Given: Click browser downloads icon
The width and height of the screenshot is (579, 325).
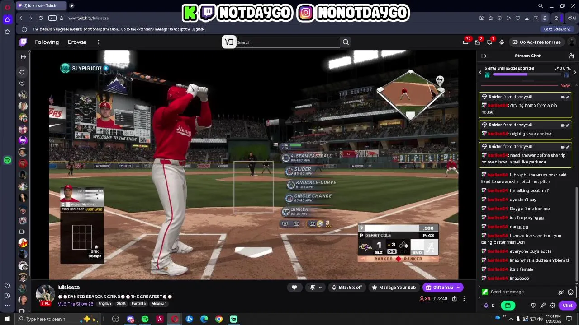Looking at the screenshot, I should (527, 18).
